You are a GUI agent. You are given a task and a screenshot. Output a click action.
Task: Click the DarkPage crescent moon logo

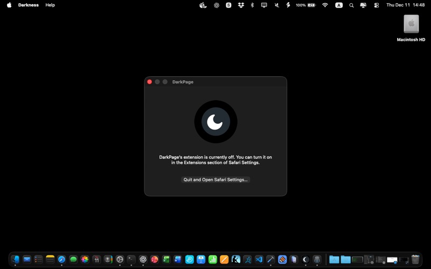tap(216, 122)
